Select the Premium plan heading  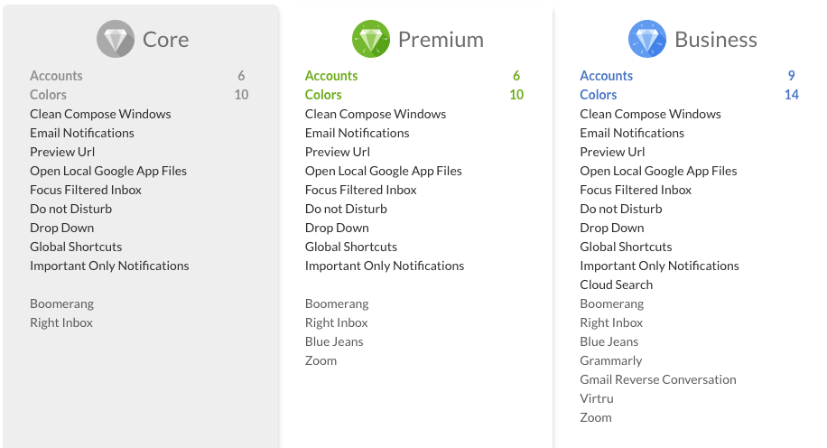pos(441,40)
